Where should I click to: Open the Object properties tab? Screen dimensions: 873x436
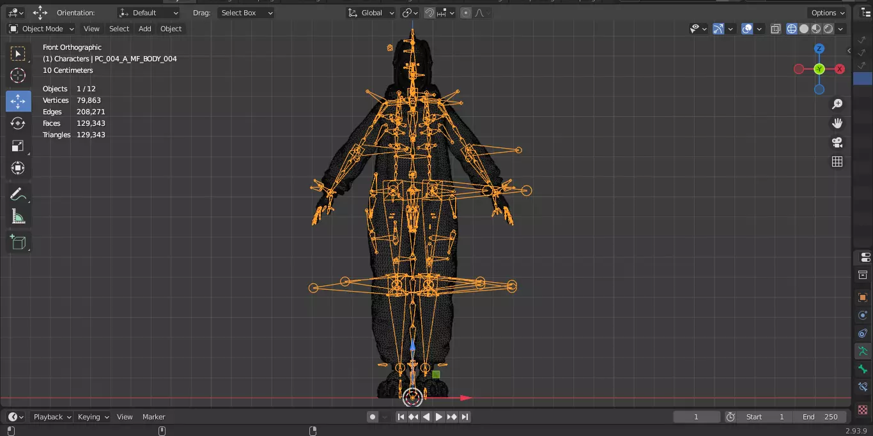tap(863, 297)
